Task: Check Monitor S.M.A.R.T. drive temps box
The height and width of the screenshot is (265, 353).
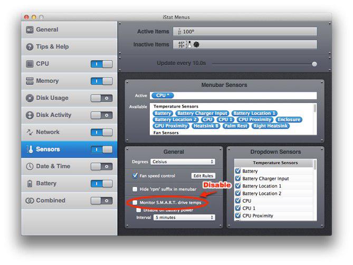Action: tap(135, 203)
